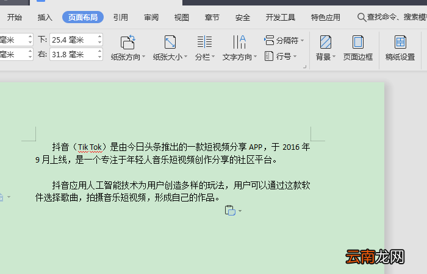Click the 分隔符 breaks icon
This screenshot has height=274, width=427.
(x=269, y=40)
